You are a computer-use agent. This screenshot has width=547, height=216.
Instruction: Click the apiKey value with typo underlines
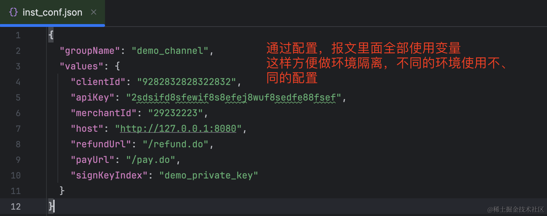click(x=234, y=97)
